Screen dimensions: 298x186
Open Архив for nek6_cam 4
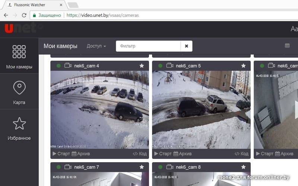pos(81,154)
